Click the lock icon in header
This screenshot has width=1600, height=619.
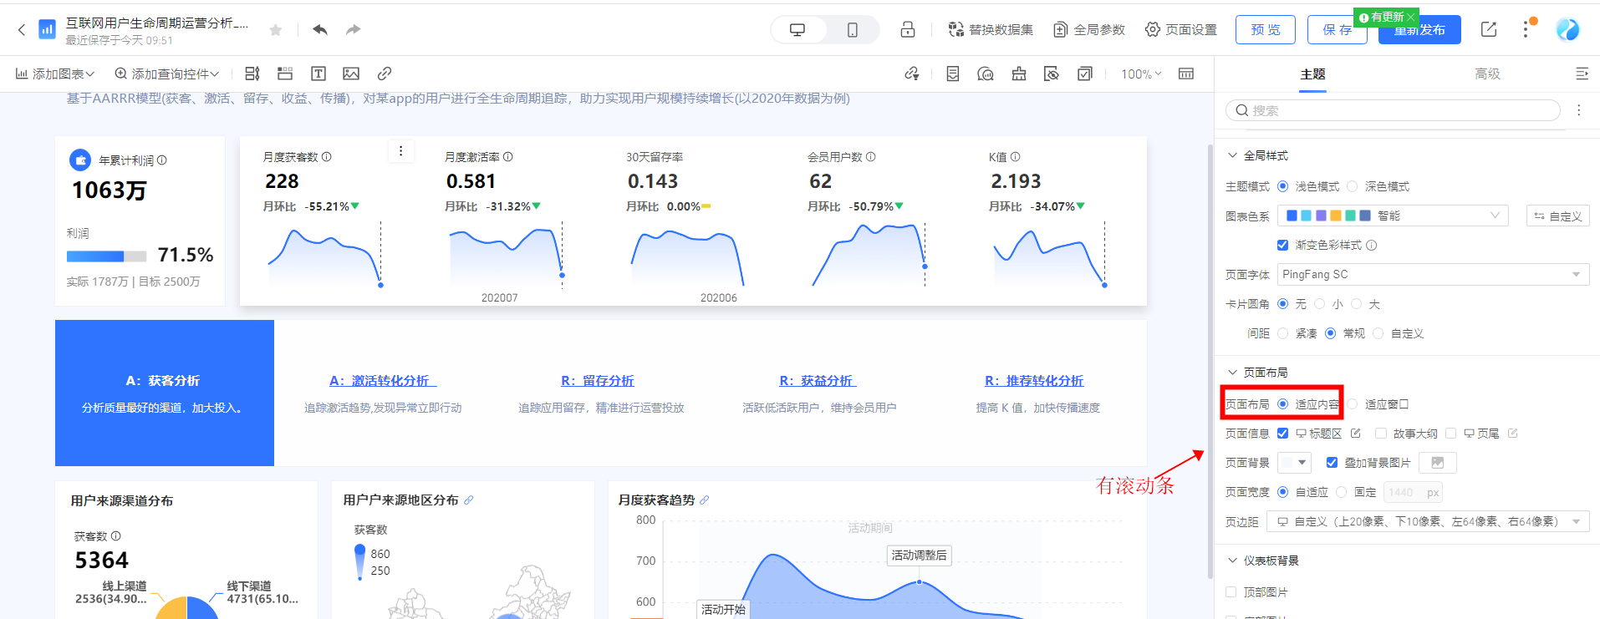click(908, 30)
